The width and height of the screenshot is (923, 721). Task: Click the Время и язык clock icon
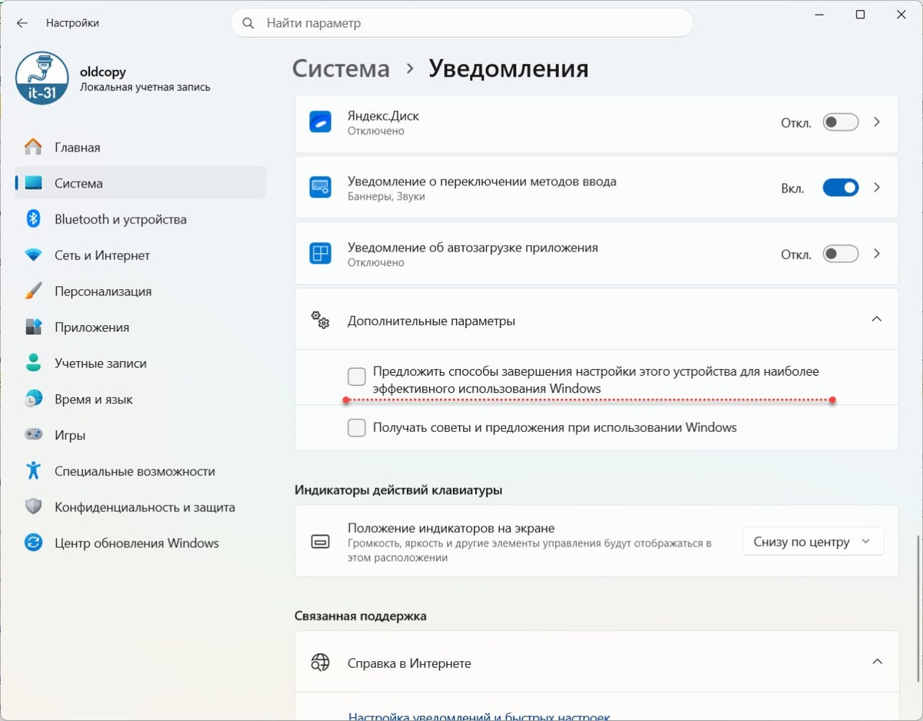33,399
